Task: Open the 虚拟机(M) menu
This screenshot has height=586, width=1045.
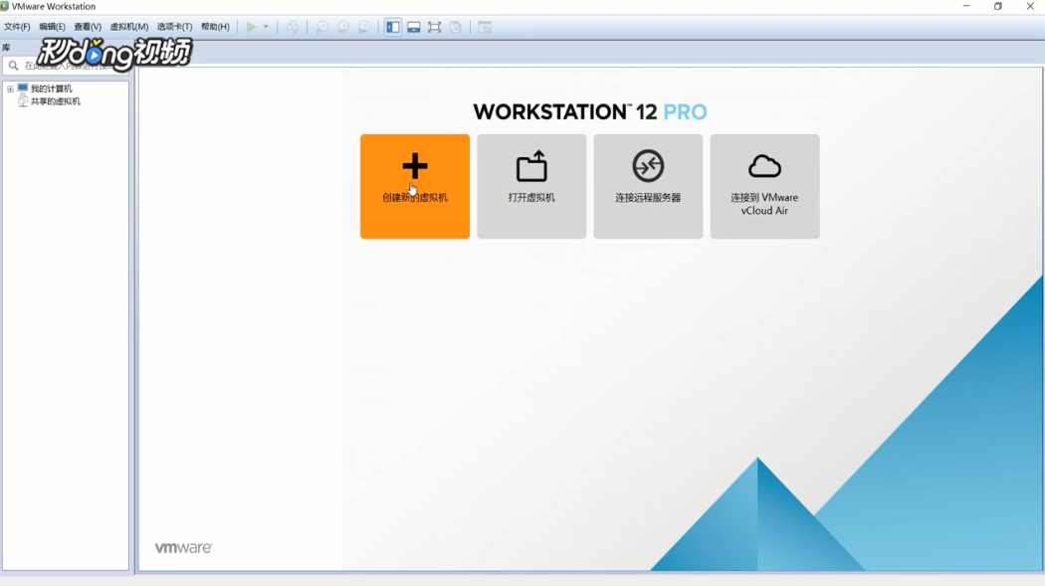Action: tap(129, 27)
